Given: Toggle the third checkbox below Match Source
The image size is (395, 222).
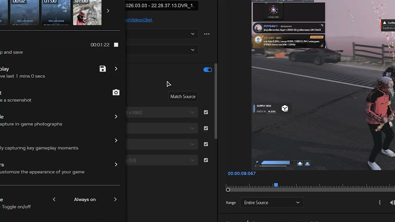Looking at the screenshot, I should pyautogui.click(x=206, y=144).
